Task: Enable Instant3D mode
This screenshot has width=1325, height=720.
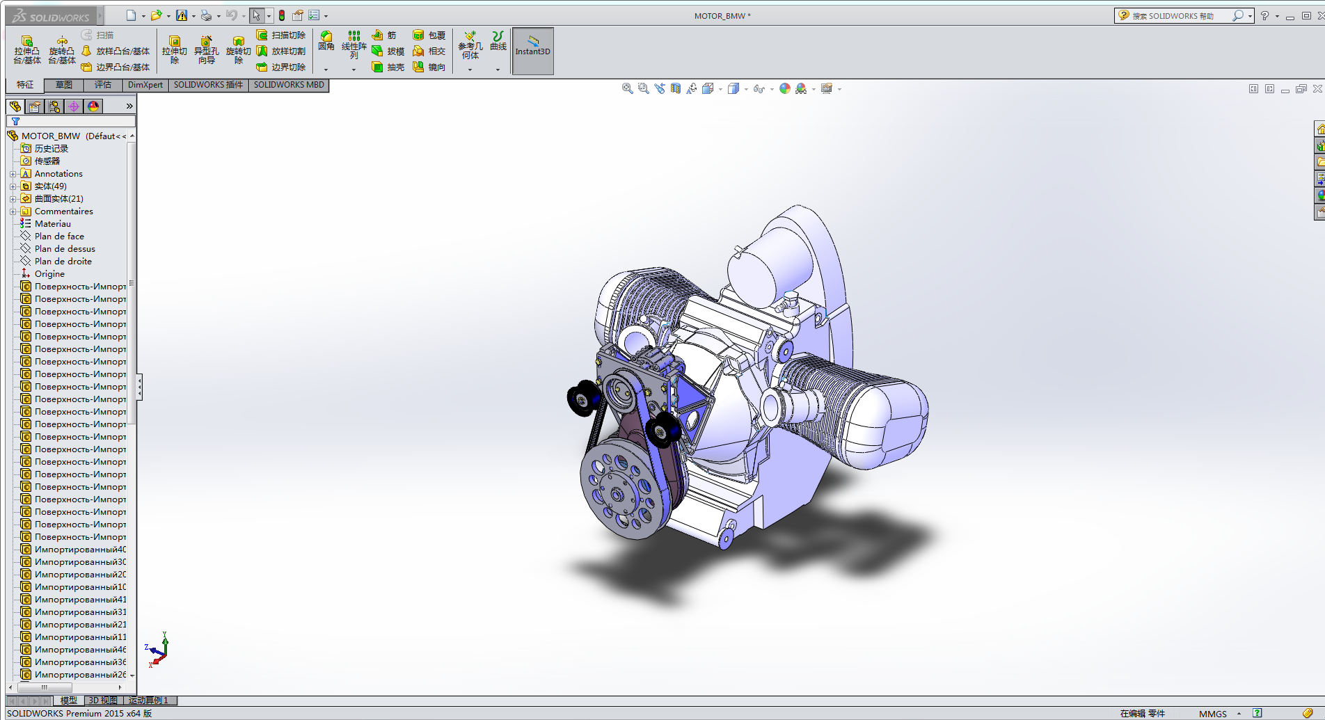Action: (532, 50)
